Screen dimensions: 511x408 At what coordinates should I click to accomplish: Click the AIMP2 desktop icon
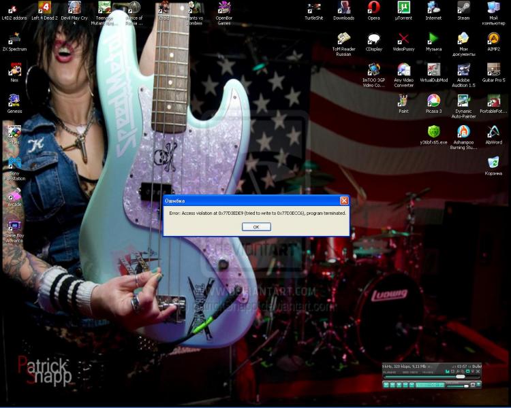pyautogui.click(x=493, y=38)
